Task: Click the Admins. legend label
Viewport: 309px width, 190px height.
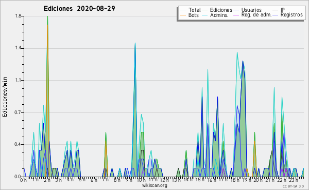Action: (219, 15)
